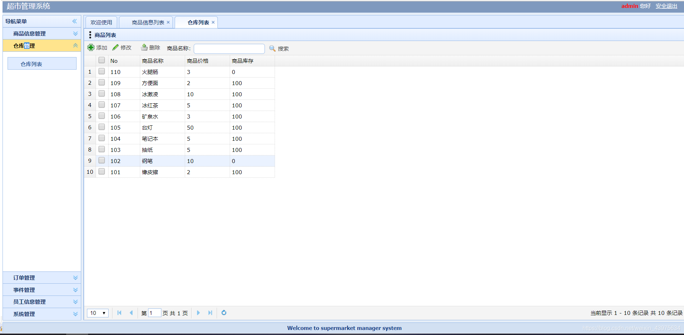Expand the 事件管理 menu section
Viewport: 684px width, 335px height.
click(75, 290)
